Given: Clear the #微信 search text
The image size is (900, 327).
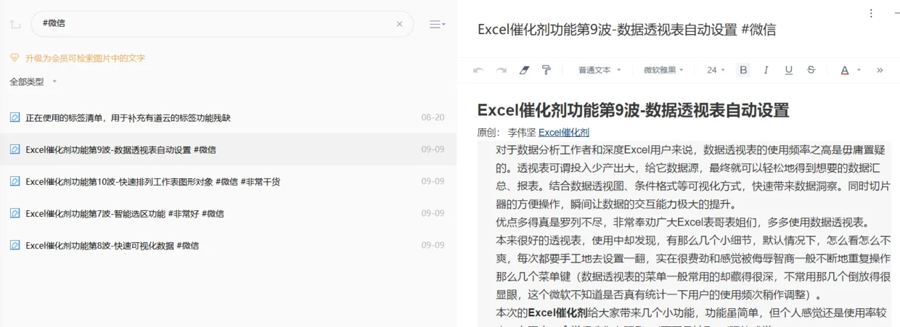Looking at the screenshot, I should pos(399,24).
